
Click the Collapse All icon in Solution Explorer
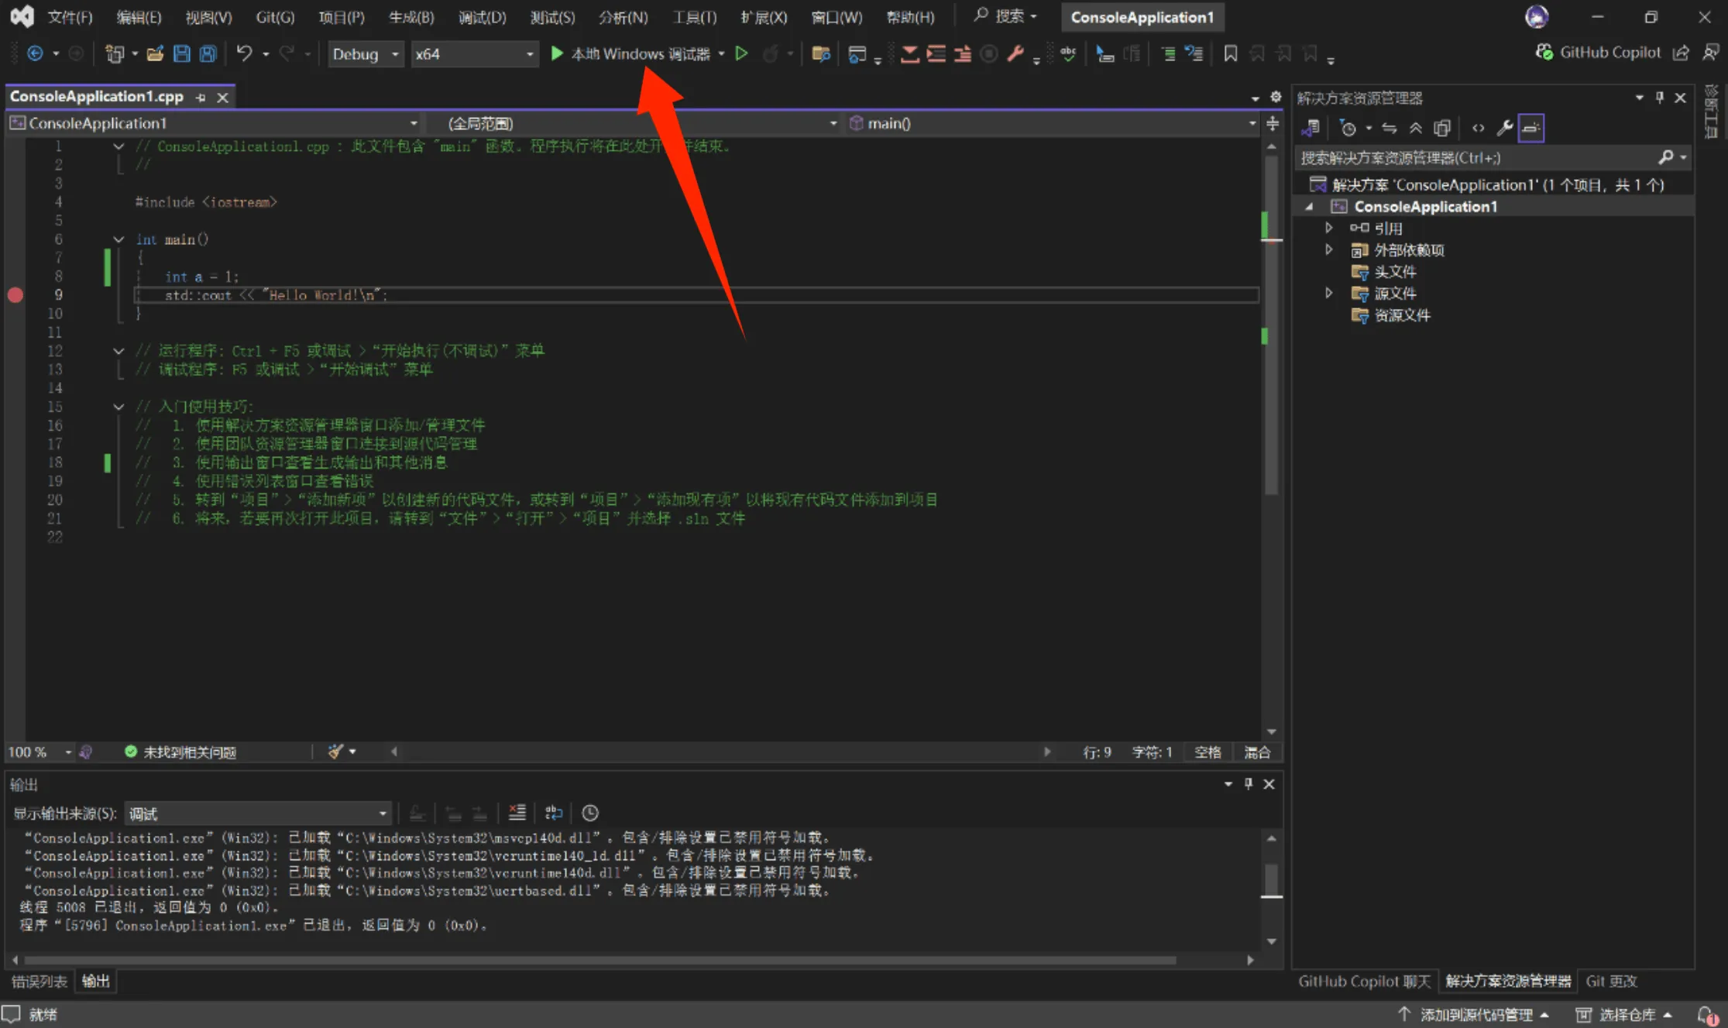(x=1415, y=128)
